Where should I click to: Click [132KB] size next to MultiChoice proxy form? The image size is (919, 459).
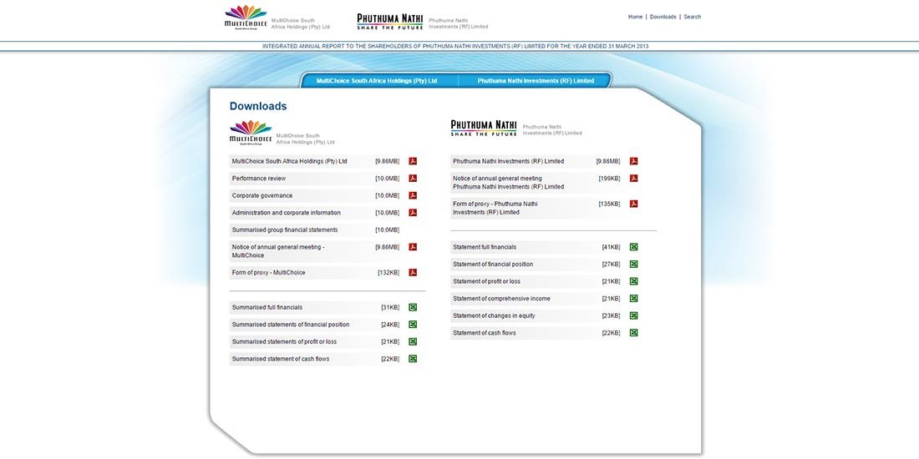[388, 272]
